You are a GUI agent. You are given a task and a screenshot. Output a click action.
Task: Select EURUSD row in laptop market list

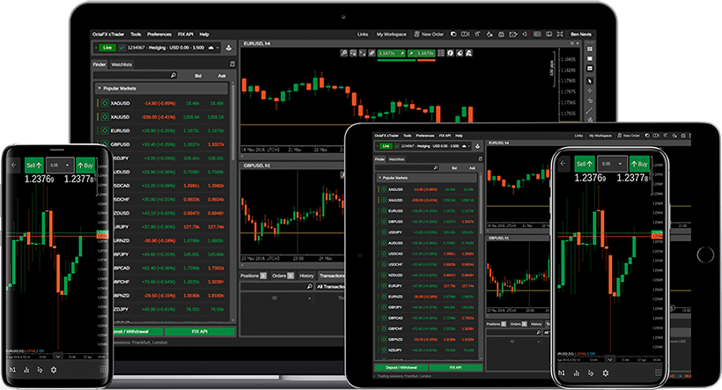162,131
